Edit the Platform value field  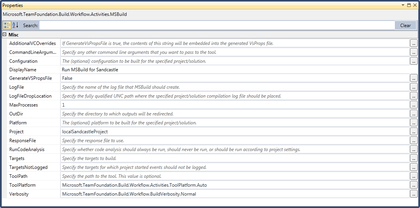[x=235, y=123]
